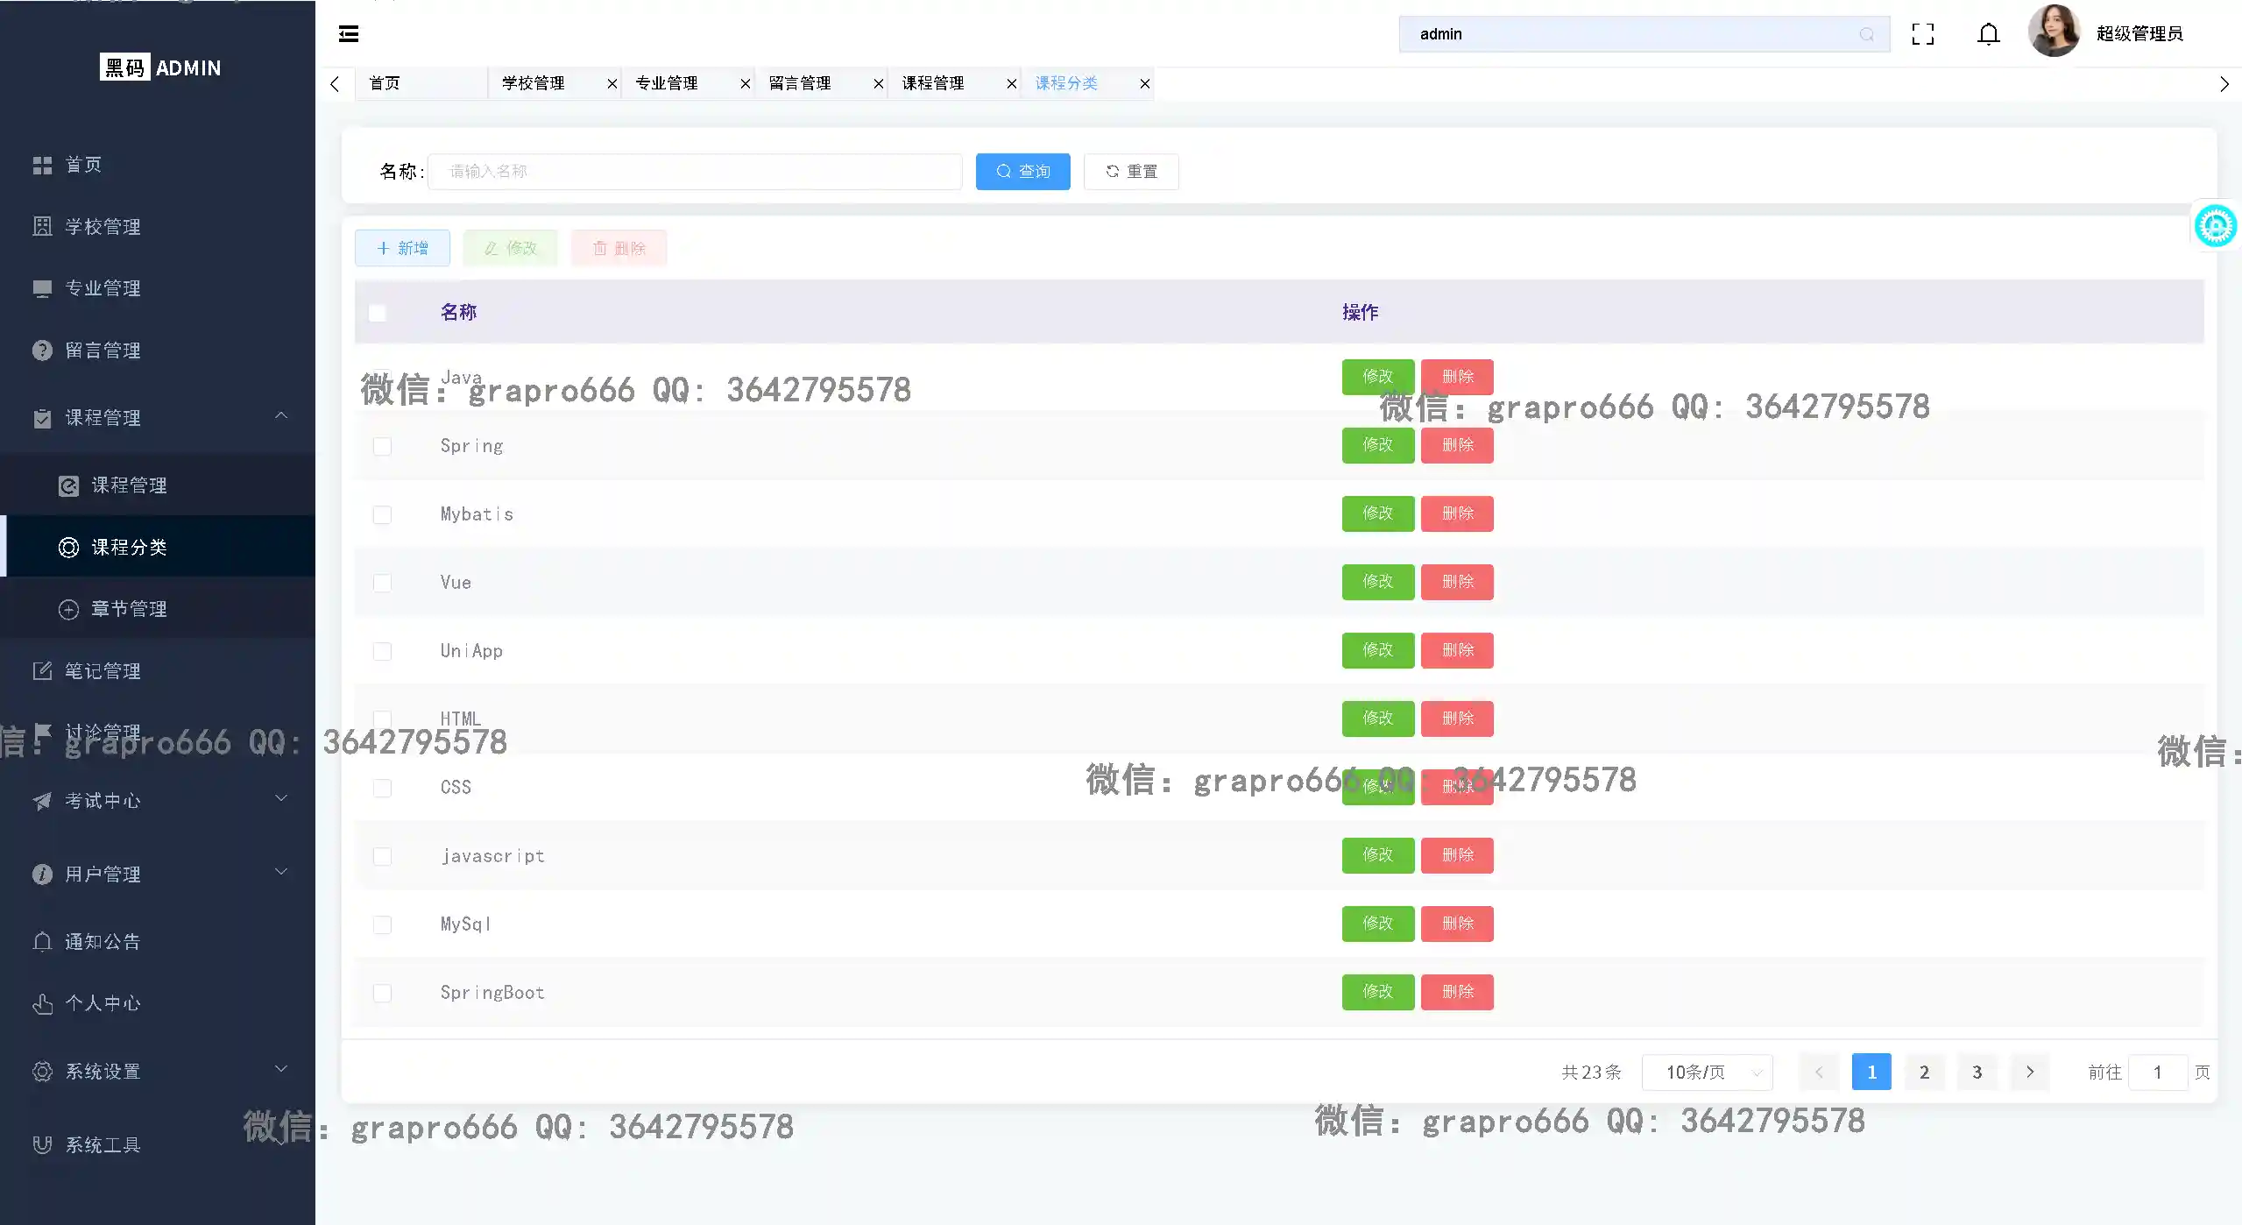Click search magnifier in admin box
The height and width of the screenshot is (1225, 2242).
1866,34
